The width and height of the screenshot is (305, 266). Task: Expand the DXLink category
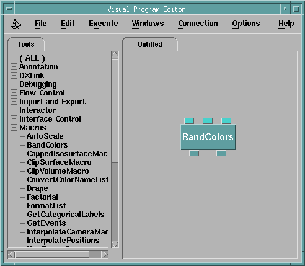pos(14,76)
